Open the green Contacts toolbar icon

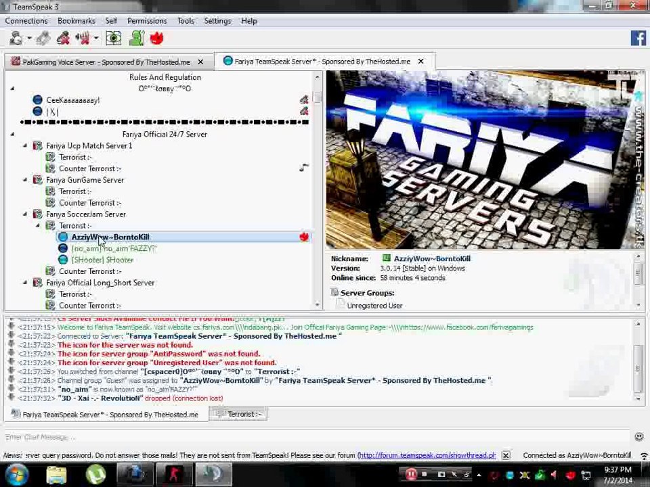tap(137, 39)
